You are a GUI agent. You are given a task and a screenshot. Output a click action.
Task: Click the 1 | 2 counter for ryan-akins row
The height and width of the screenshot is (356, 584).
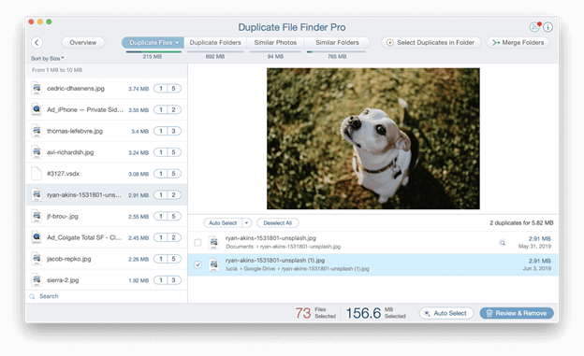pos(168,195)
